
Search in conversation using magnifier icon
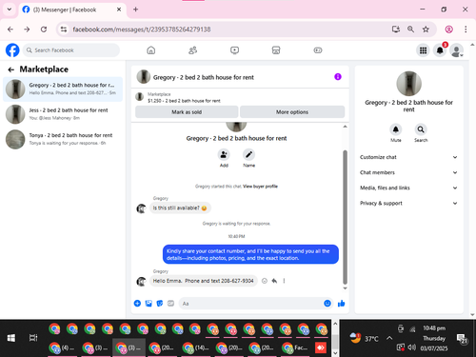(421, 129)
